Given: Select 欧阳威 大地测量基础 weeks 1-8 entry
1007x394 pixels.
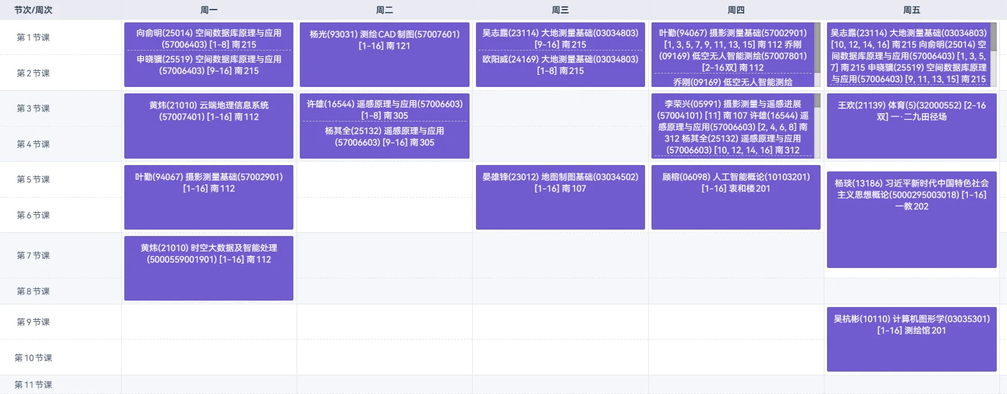Looking at the screenshot, I should point(561,65).
